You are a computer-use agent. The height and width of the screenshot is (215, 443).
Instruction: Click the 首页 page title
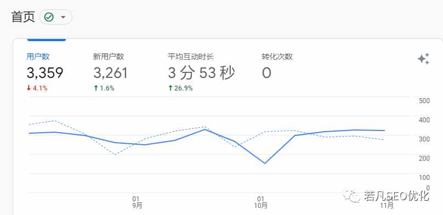pyautogui.click(x=23, y=17)
